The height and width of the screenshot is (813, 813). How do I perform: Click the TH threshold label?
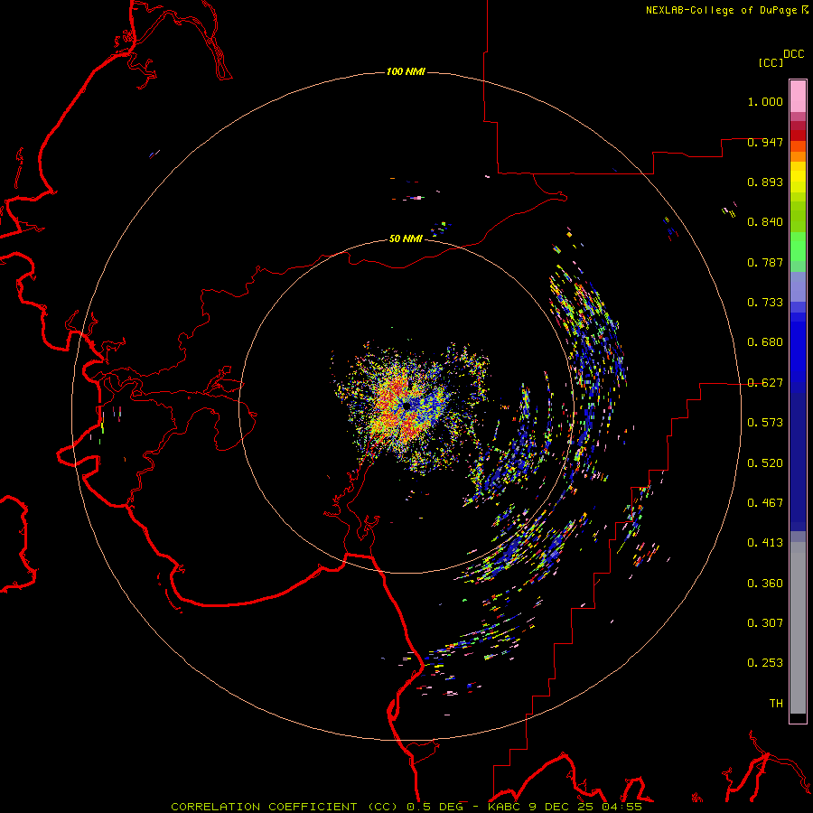776,704
